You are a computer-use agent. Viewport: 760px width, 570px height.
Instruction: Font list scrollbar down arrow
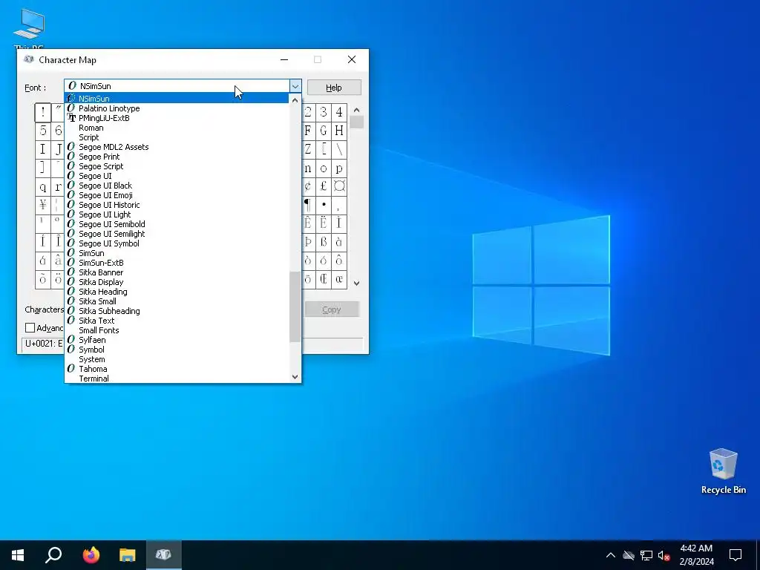pyautogui.click(x=295, y=376)
